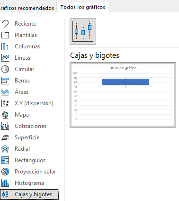This screenshot has width=179, height=201.
Task: Click the Líneas chart icon
Action: tap(5, 58)
